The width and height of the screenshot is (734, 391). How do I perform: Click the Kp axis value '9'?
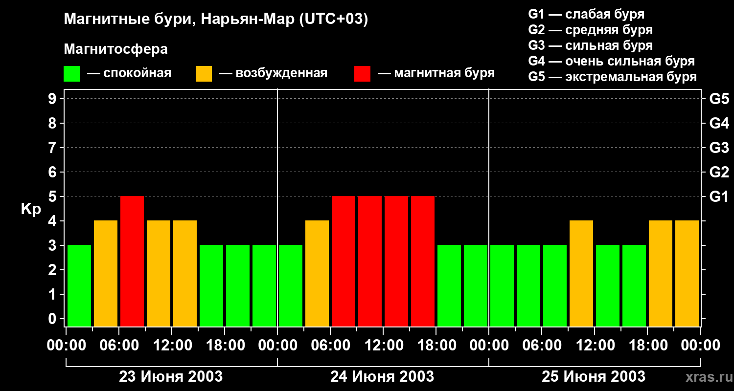[53, 99]
